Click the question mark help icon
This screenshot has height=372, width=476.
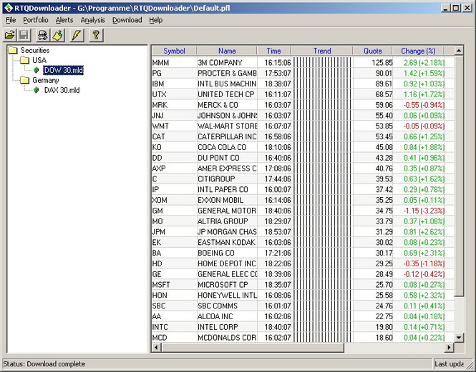[x=95, y=35]
